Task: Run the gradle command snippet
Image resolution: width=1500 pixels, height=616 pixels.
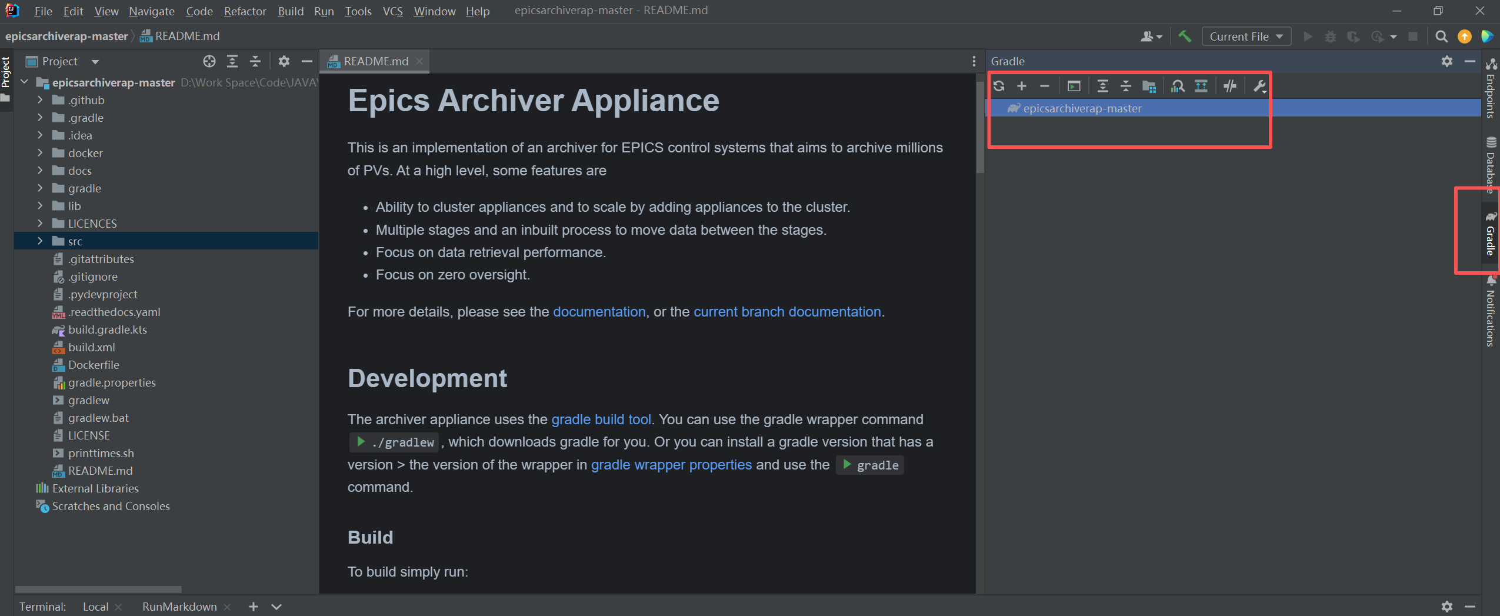Action: click(846, 465)
